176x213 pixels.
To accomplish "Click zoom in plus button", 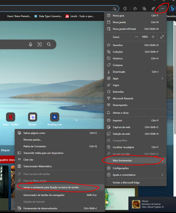I will [153, 37].
